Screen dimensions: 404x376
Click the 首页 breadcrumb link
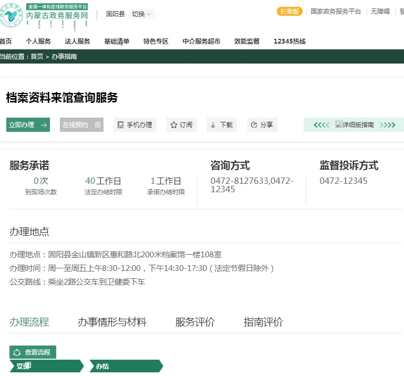[37, 56]
